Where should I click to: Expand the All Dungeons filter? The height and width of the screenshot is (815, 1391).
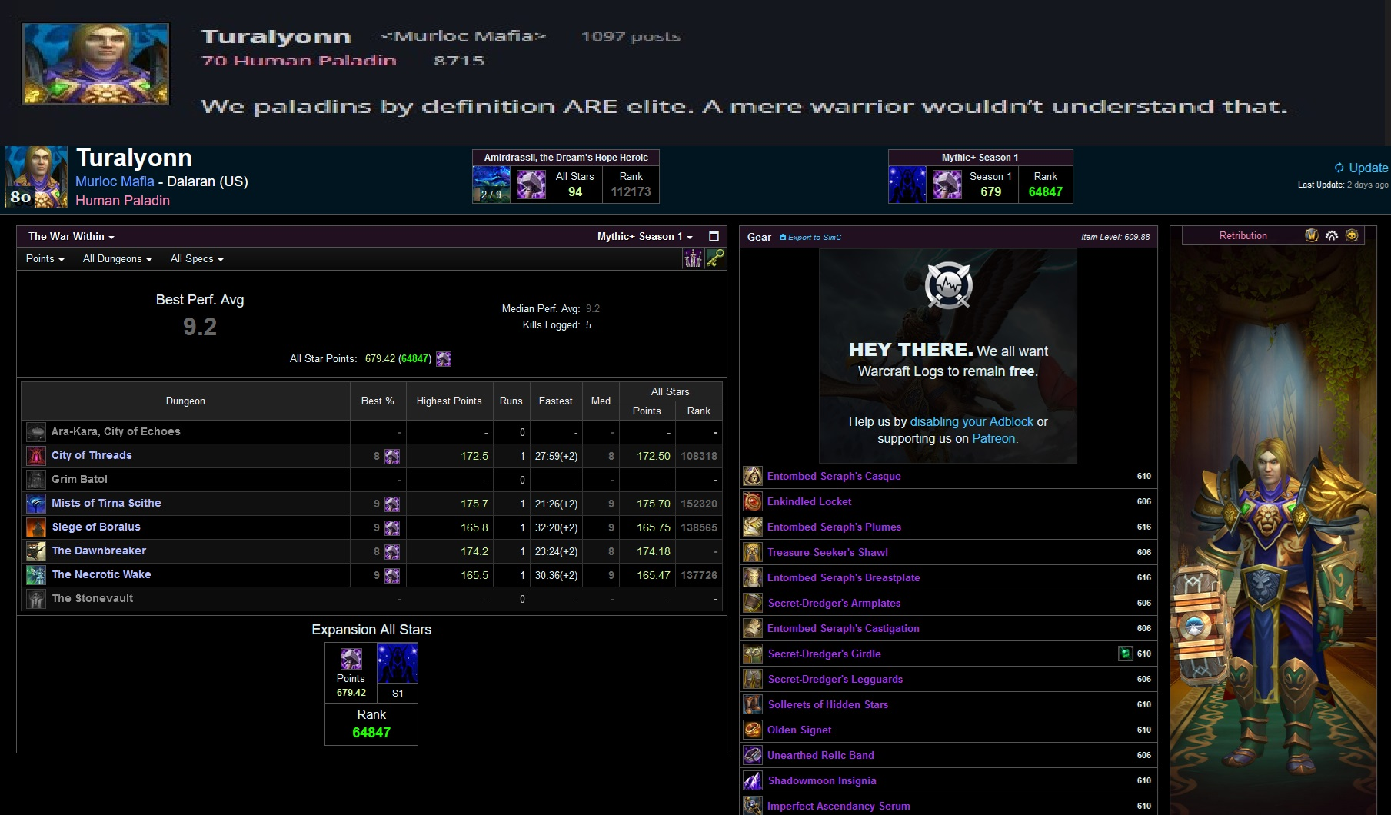[117, 258]
